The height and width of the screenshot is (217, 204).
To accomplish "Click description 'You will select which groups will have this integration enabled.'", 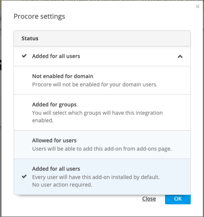I will pyautogui.click(x=97, y=117).
